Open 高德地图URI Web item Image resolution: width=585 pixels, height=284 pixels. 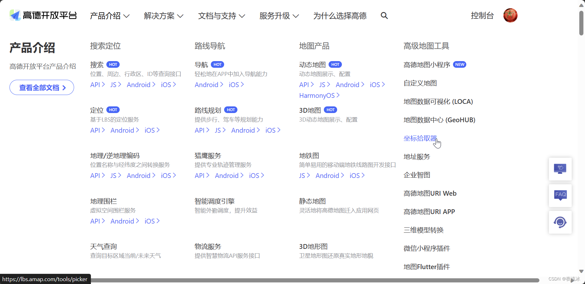(x=430, y=193)
